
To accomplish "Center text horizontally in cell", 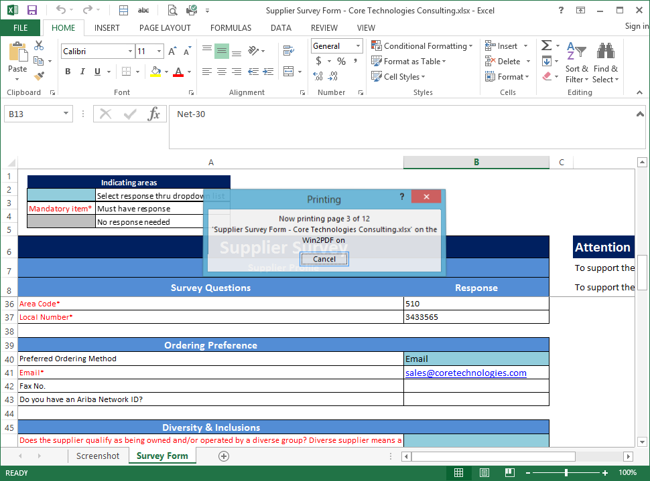I will pos(222,72).
